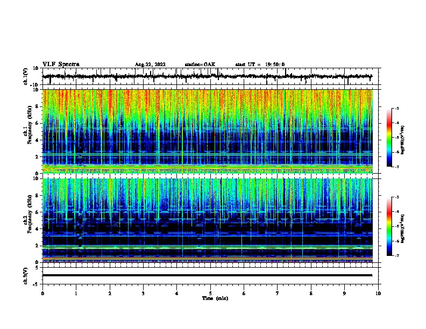Image resolution: width=426 pixels, height=329 pixels.
Task: Click the ch.1 voltage waveform trace panel
Action: pyautogui.click(x=210, y=76)
